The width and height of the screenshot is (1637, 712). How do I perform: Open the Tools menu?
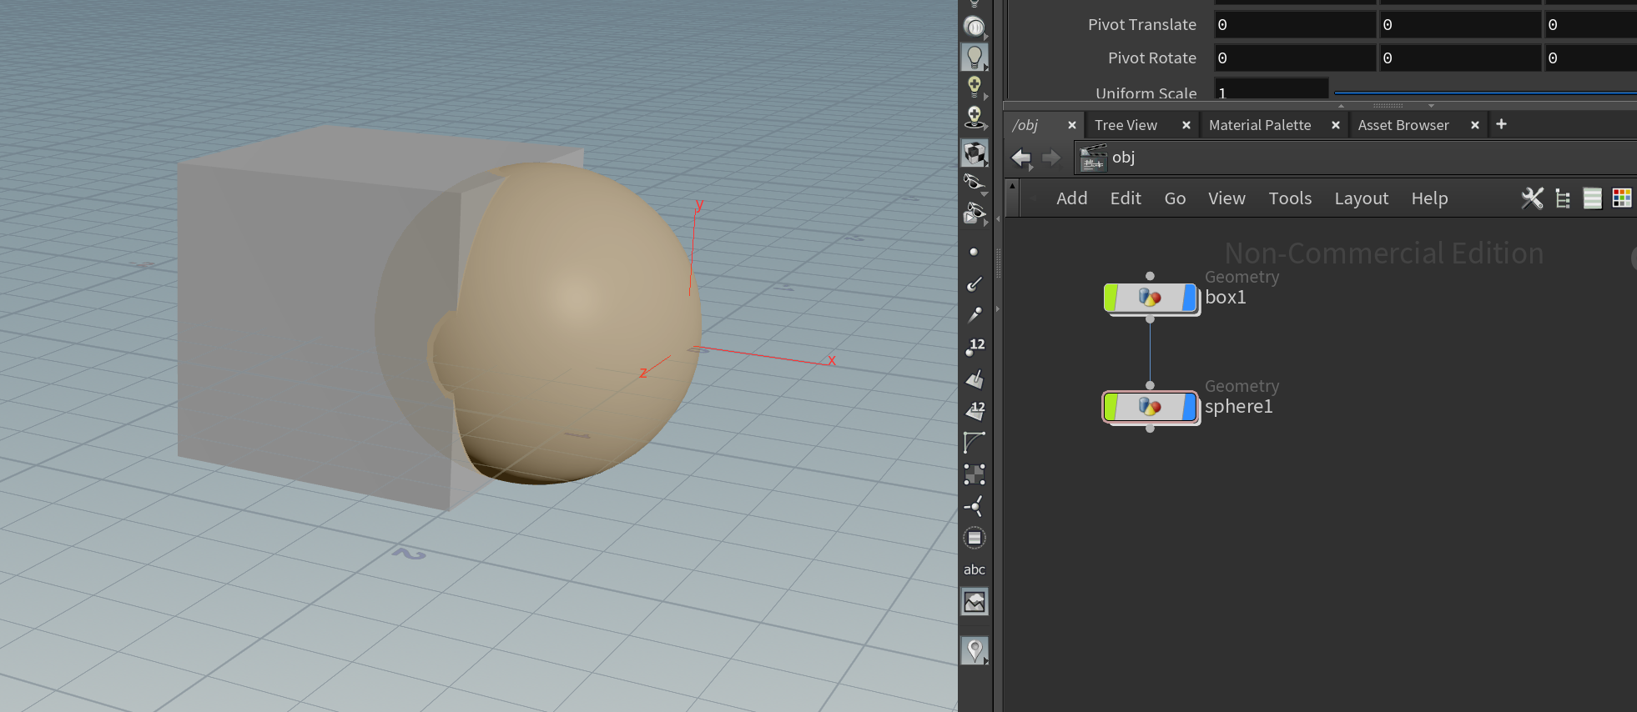pyautogui.click(x=1290, y=198)
